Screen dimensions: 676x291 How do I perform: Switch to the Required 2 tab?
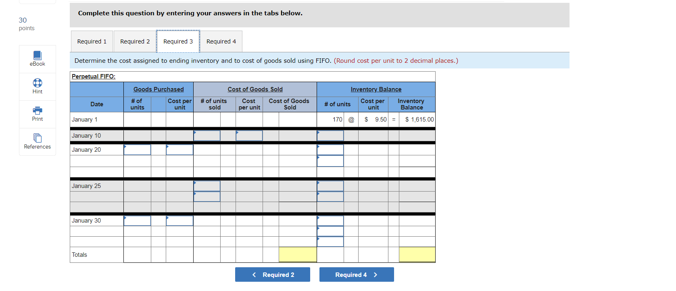[x=135, y=41]
